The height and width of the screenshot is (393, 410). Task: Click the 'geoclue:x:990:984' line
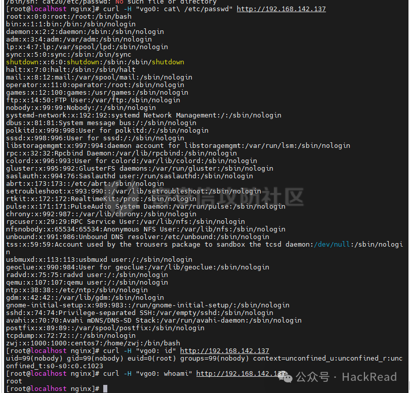point(138,267)
